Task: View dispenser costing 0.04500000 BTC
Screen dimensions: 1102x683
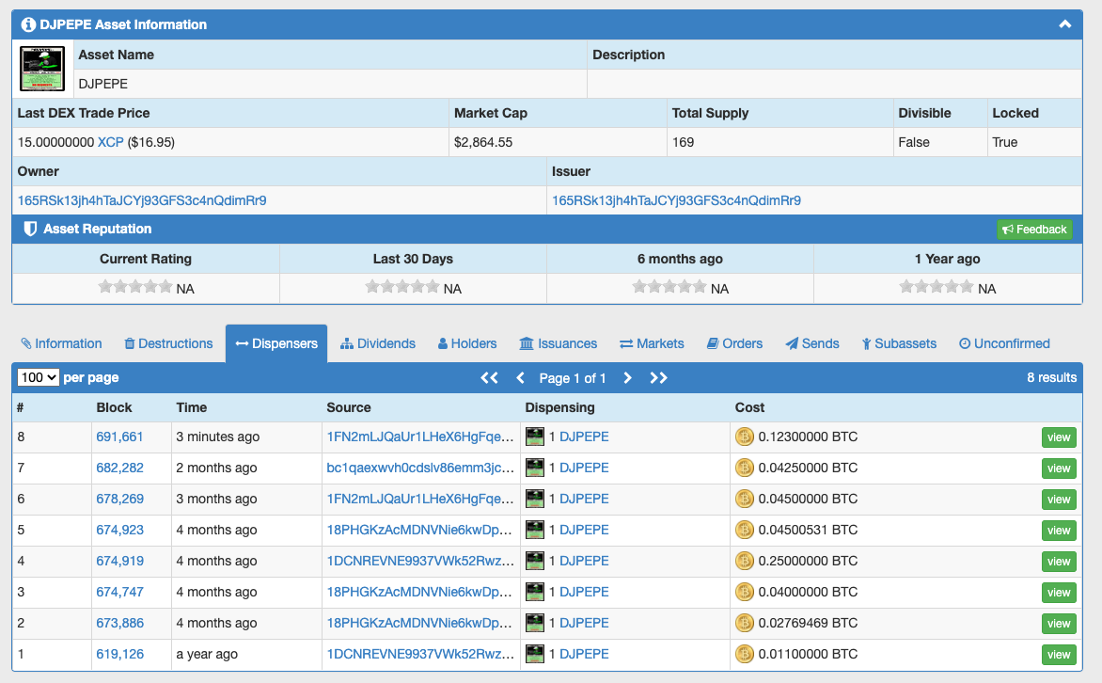Action: click(1059, 500)
